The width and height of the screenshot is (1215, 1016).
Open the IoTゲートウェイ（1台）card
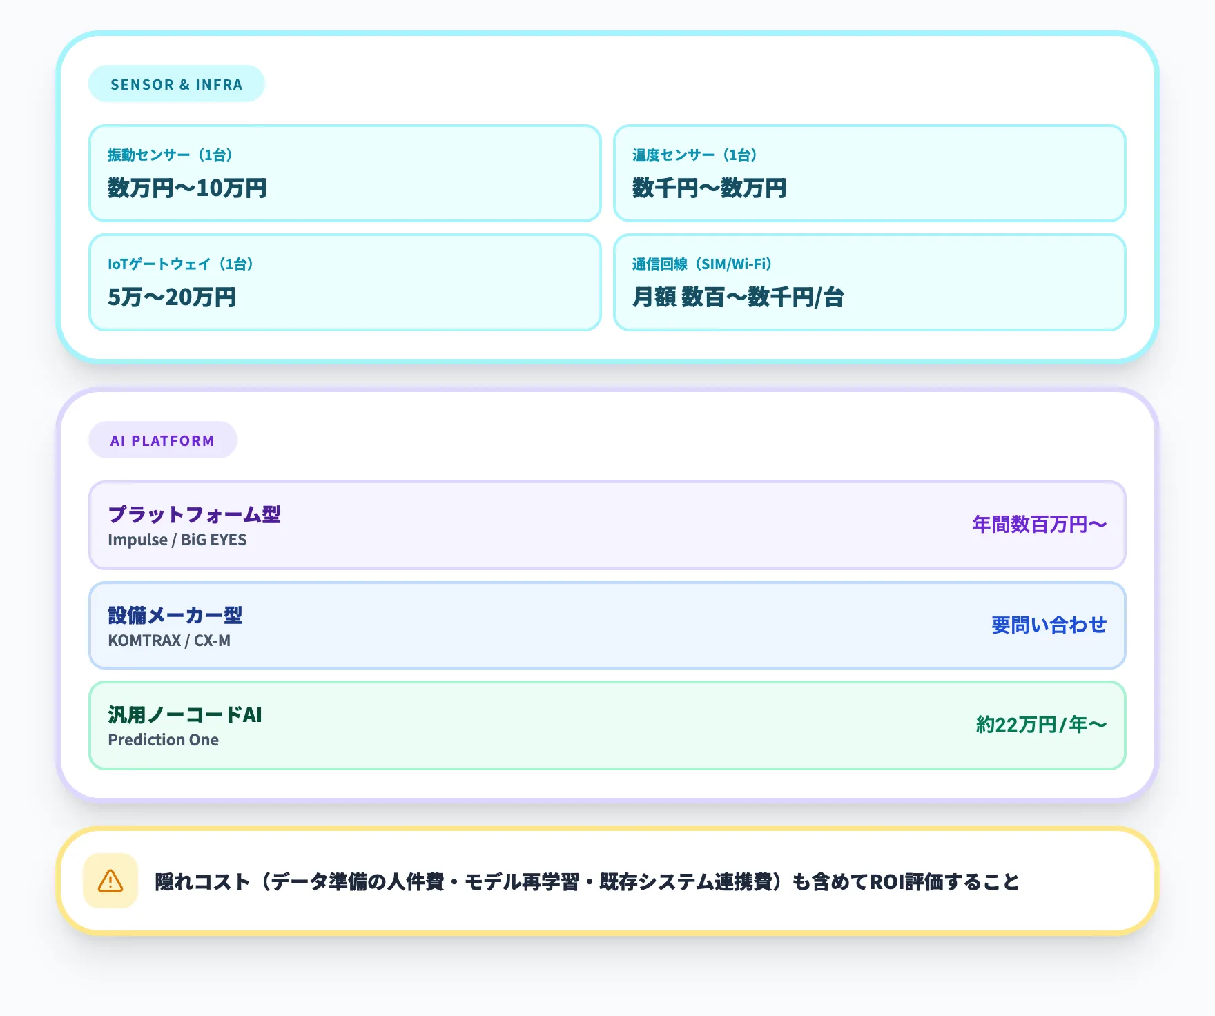click(x=345, y=282)
